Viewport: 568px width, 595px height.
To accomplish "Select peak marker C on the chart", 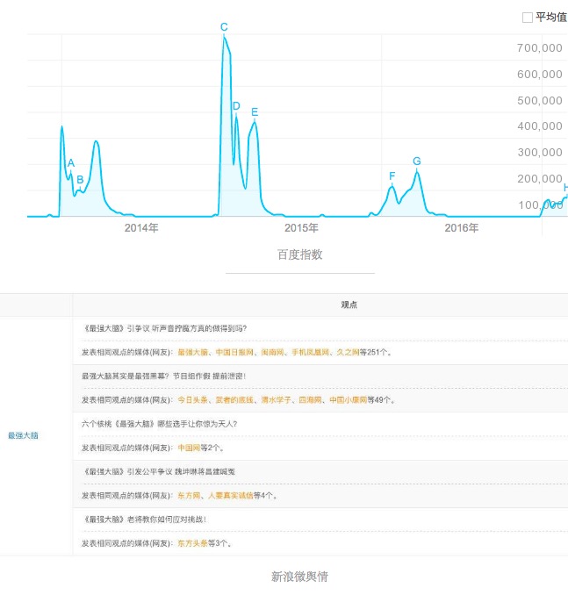I will pos(224,27).
